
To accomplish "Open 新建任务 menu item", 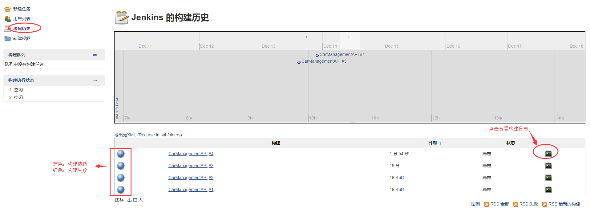I will pos(22,9).
